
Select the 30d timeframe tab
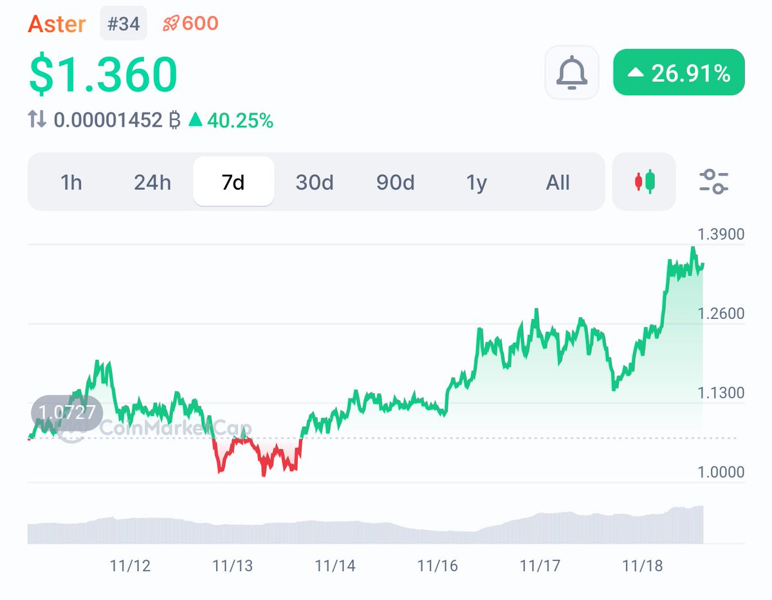(315, 183)
